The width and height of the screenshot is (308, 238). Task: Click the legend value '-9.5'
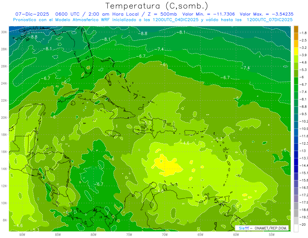(x=303, y=114)
